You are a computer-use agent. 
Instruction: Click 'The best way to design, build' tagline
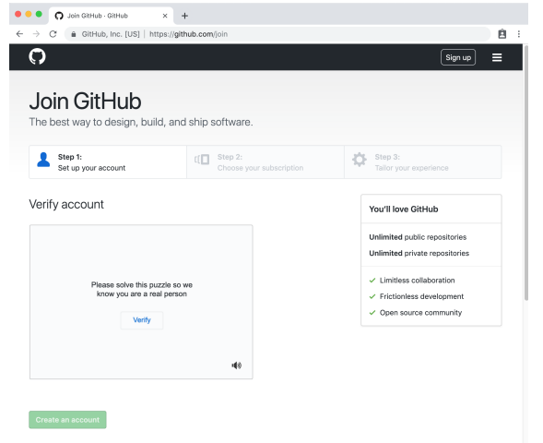pyautogui.click(x=141, y=122)
